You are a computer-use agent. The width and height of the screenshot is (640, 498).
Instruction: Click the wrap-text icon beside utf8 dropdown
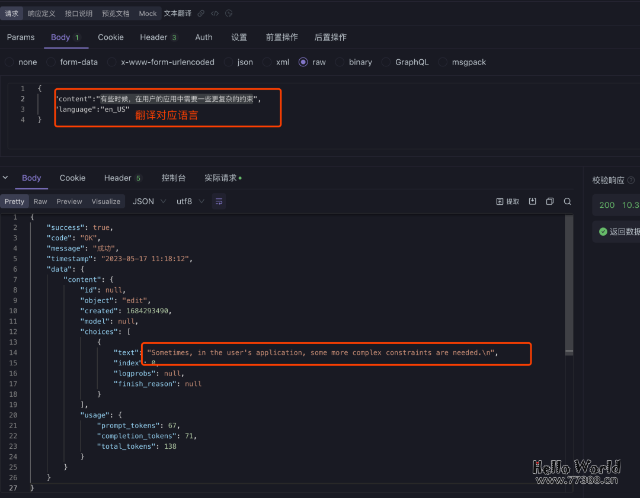[x=219, y=201]
